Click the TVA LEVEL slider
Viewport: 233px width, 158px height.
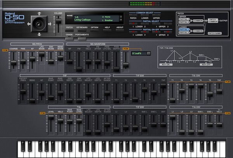pos(51,117)
